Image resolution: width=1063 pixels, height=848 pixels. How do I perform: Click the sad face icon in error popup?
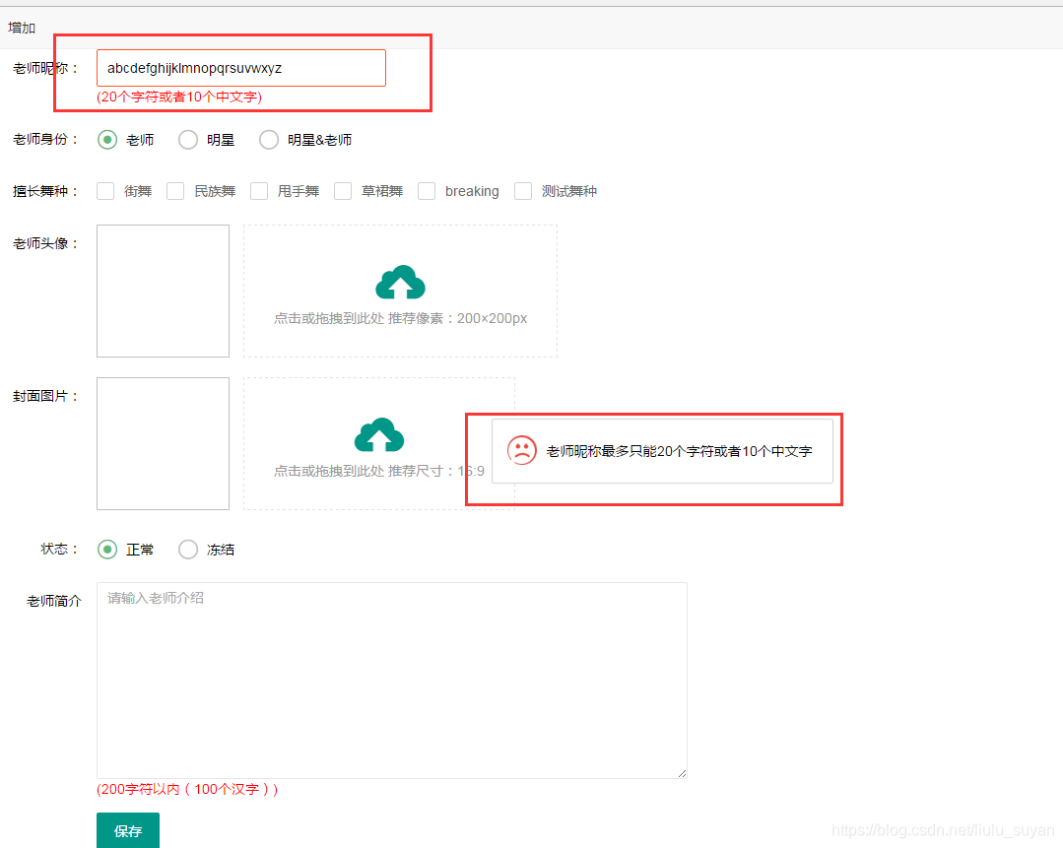tap(522, 450)
